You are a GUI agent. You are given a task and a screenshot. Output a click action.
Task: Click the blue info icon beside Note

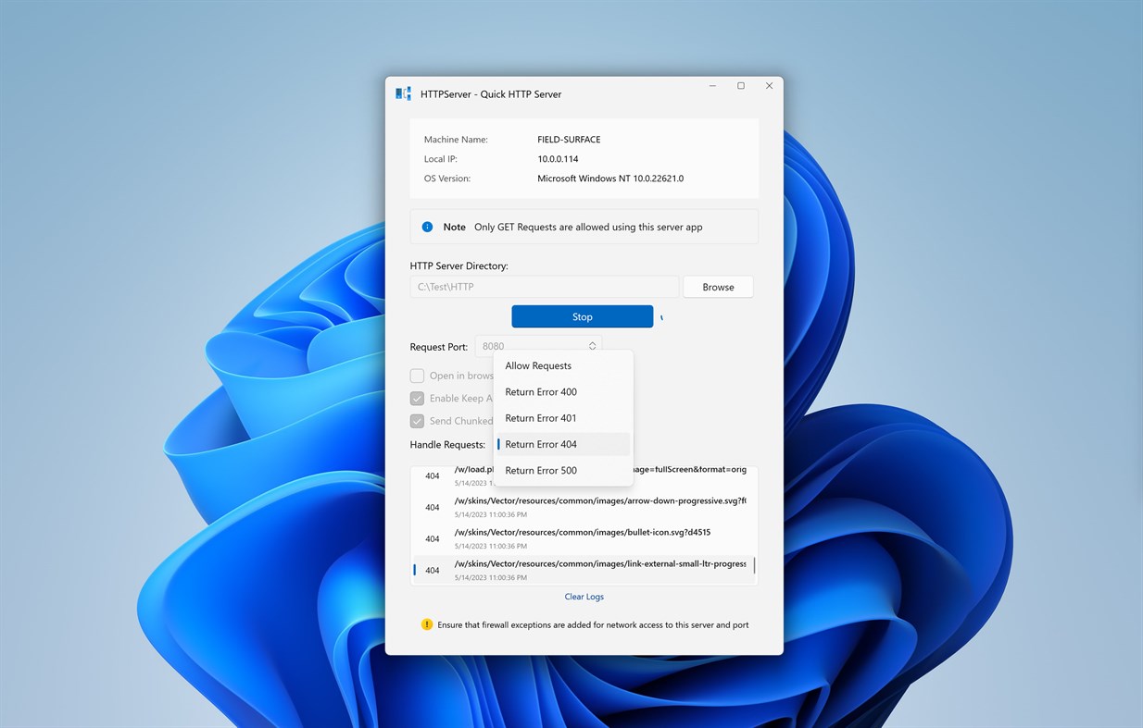pyautogui.click(x=427, y=227)
